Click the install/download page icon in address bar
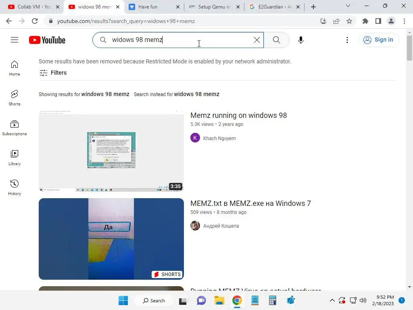This screenshot has height=310, width=413. [x=323, y=21]
